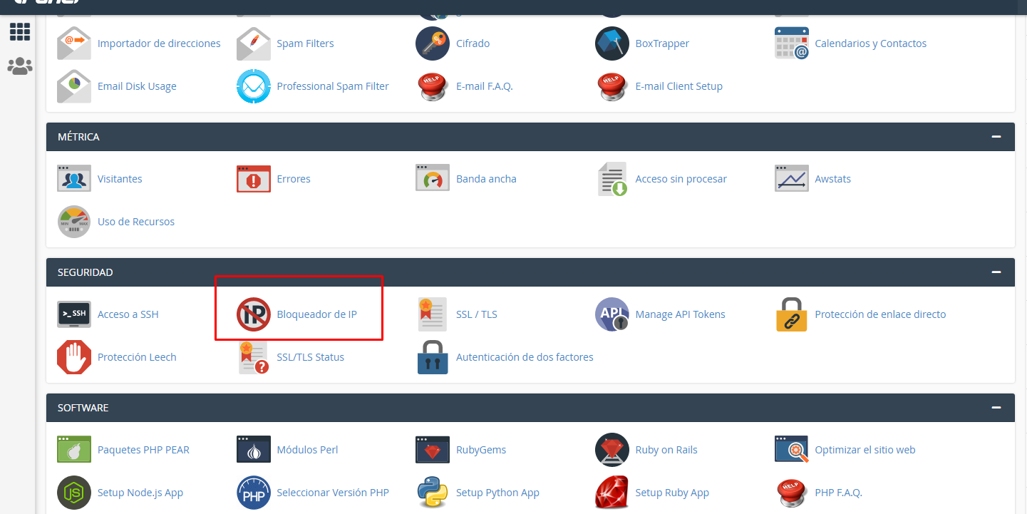The height and width of the screenshot is (514, 1027).
Task: Click the Ruby on Rails link
Action: [x=666, y=450]
